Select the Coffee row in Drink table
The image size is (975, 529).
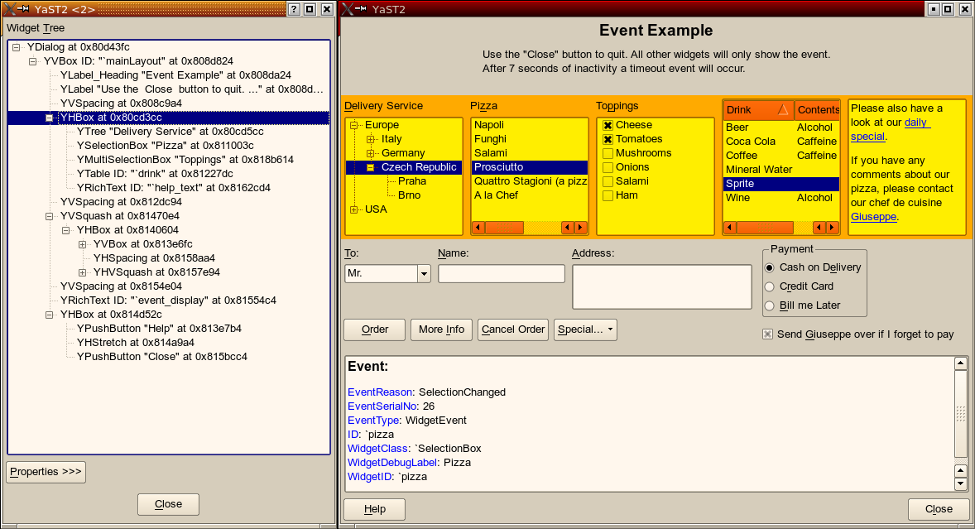click(742, 156)
